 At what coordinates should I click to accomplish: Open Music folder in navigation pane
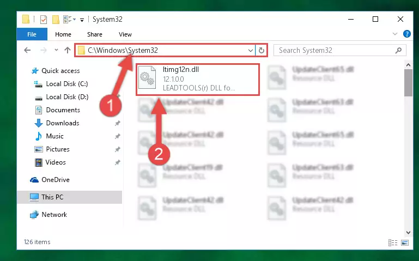[x=54, y=136]
